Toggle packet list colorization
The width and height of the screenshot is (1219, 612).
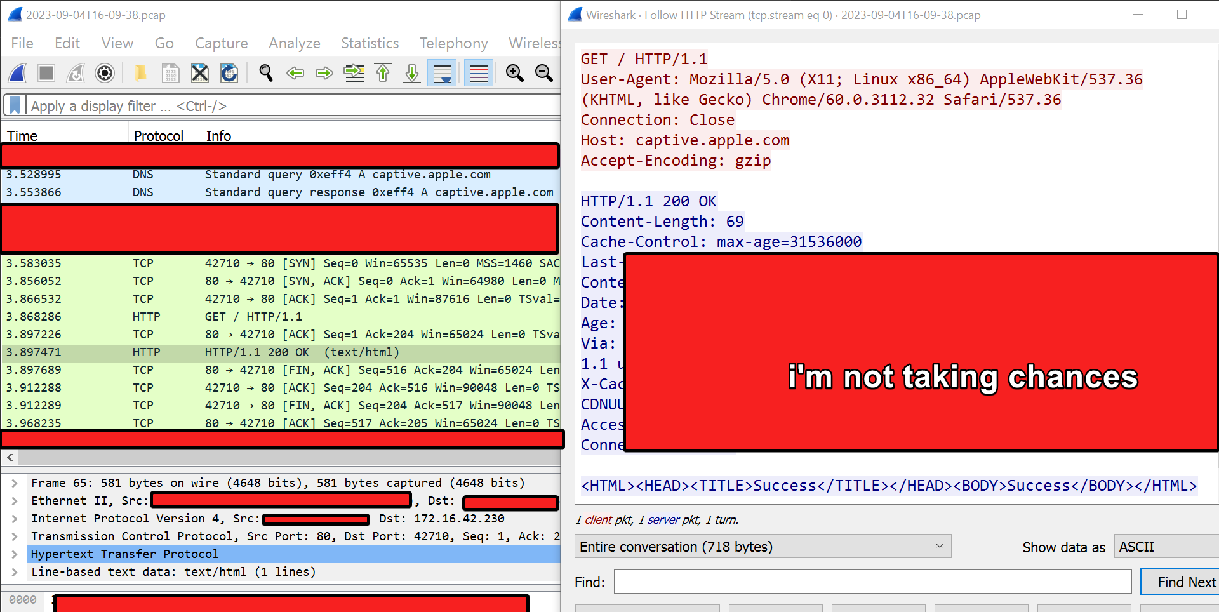[479, 74]
